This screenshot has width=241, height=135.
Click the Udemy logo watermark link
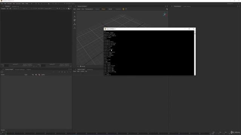235,132
